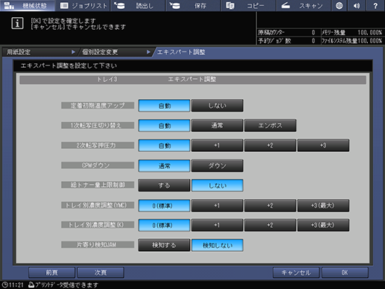Go to next page with 次頁

[x=101, y=273]
